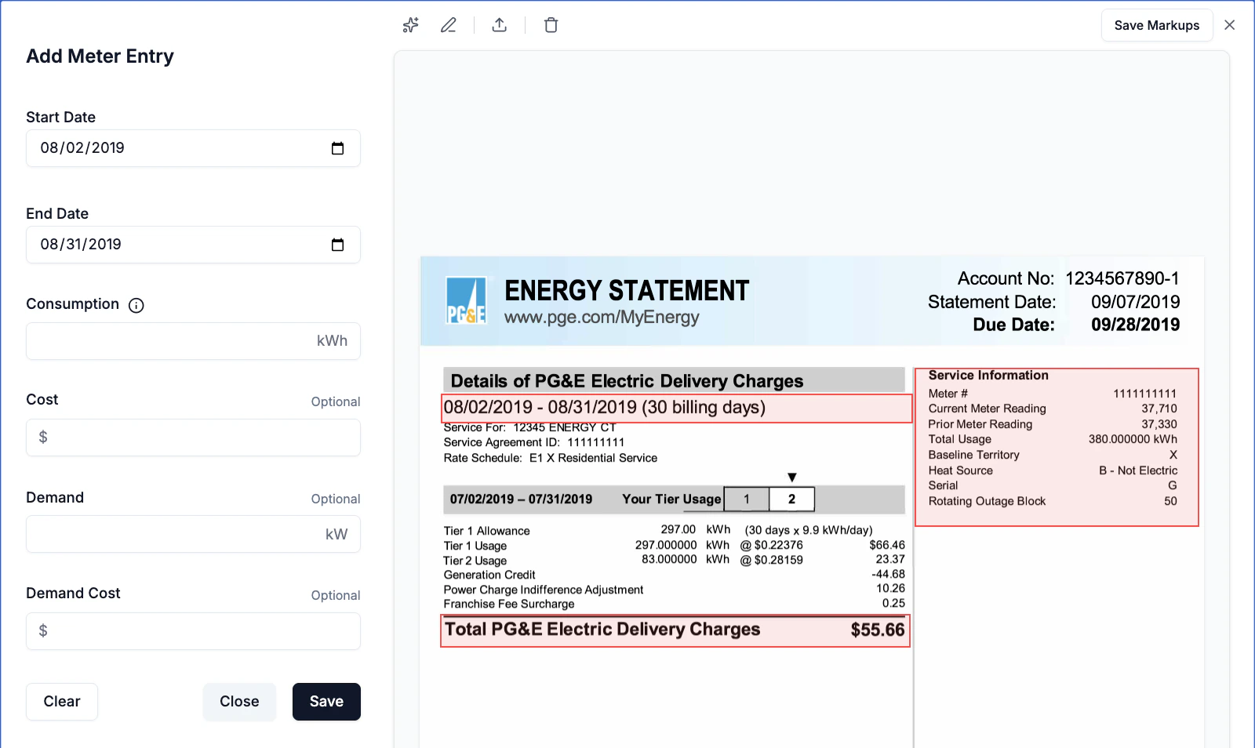Click the Franchise Fee Surcharge 0.25 amount

coord(893,603)
